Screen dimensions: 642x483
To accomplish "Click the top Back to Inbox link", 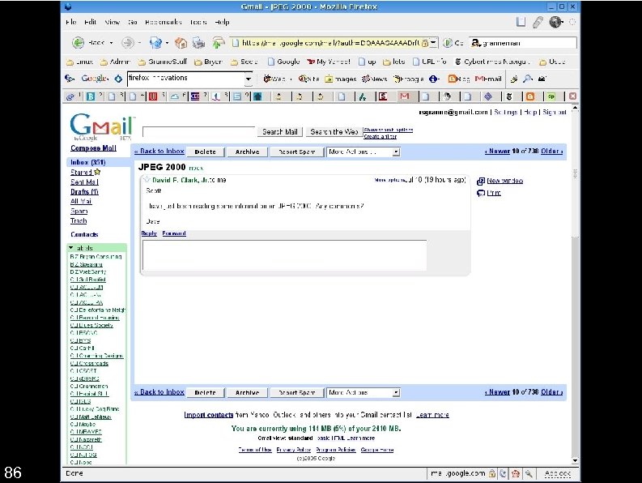I will (x=159, y=152).
